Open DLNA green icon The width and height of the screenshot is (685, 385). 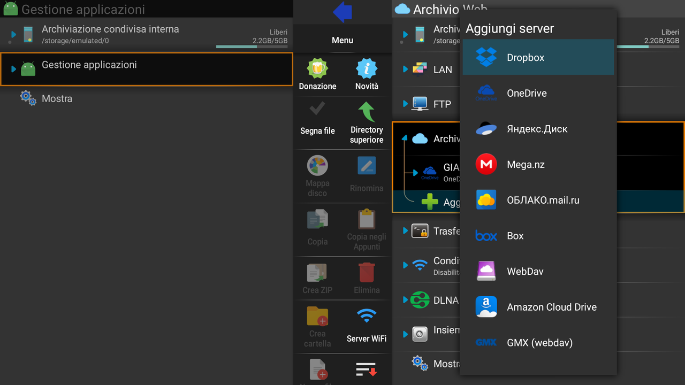[420, 300]
